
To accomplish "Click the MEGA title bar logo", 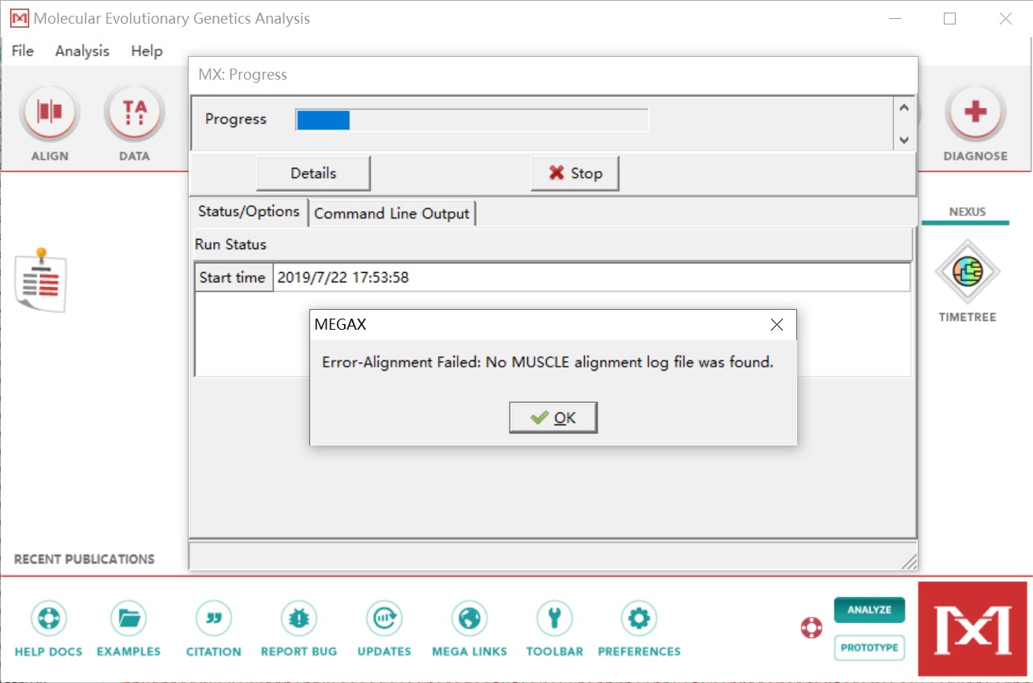I will pyautogui.click(x=19, y=18).
